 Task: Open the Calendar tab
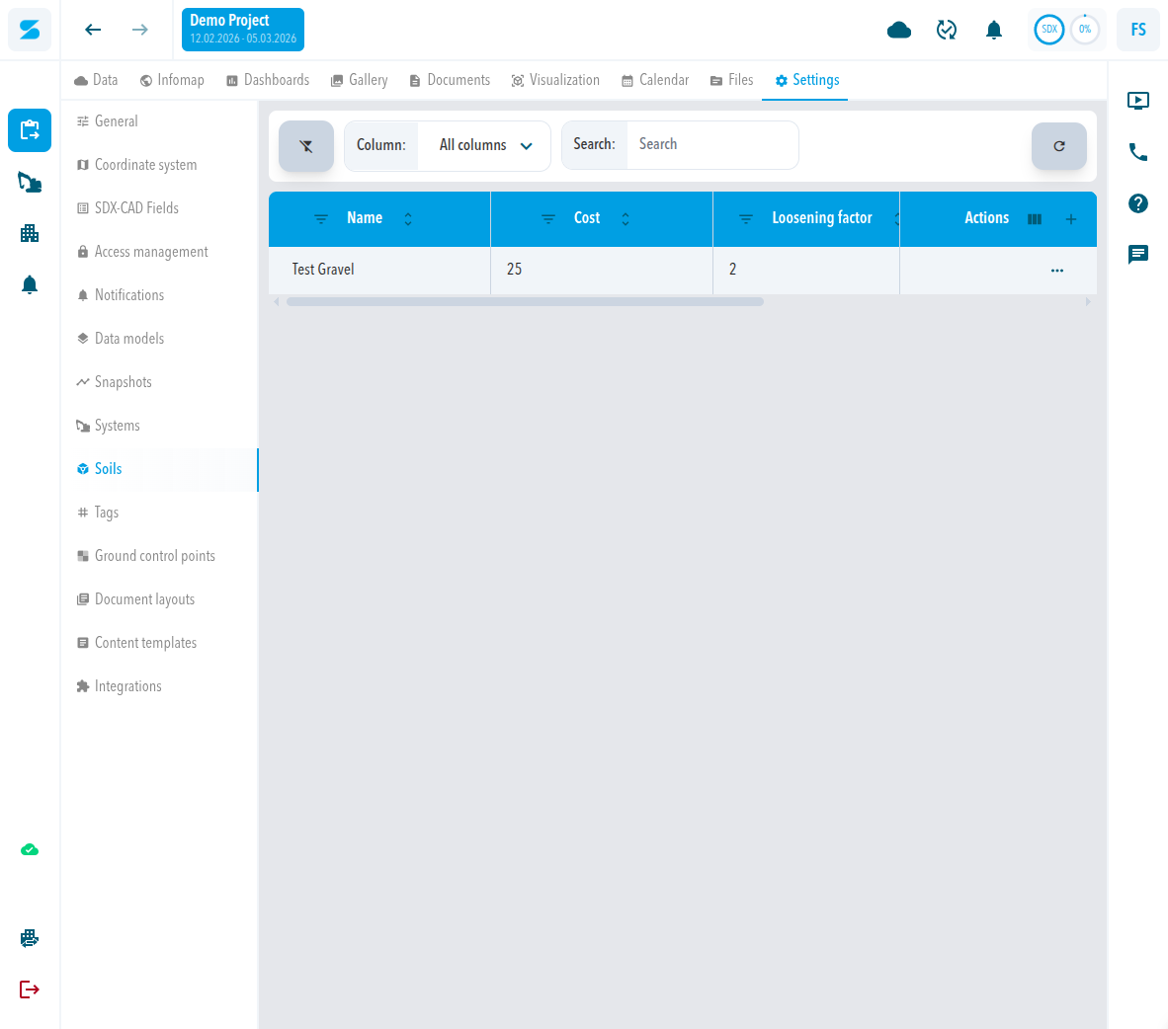(655, 80)
